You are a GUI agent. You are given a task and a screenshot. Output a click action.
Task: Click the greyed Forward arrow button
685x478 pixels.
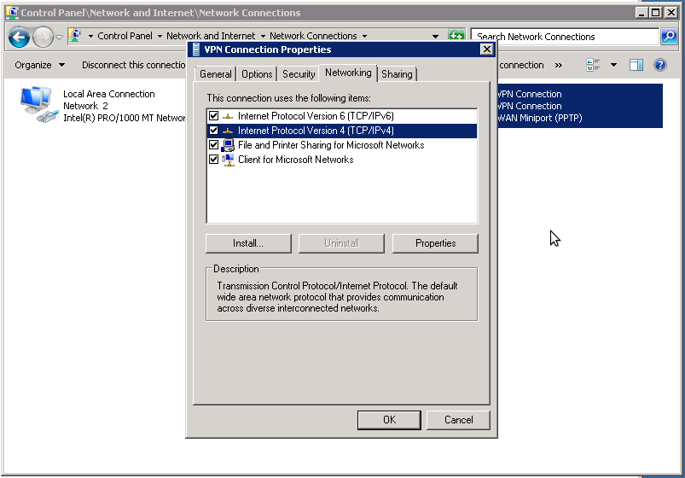click(43, 38)
